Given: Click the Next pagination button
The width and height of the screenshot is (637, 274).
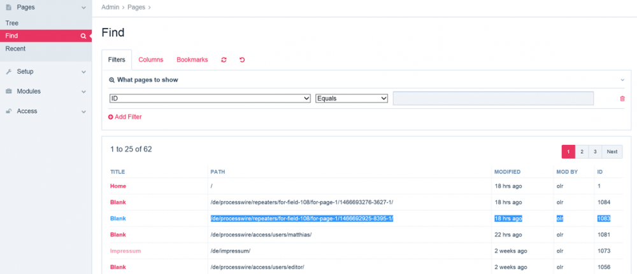Looking at the screenshot, I should 612,152.
